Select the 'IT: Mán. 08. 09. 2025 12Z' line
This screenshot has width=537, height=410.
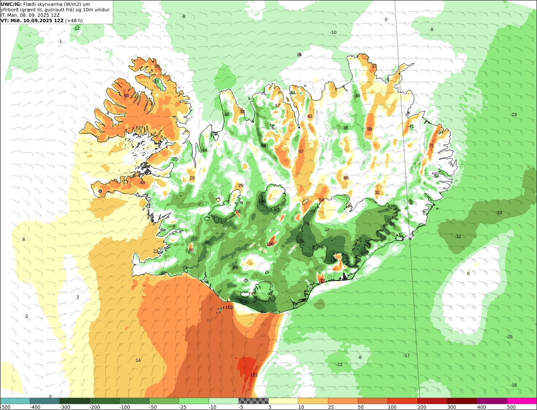pyautogui.click(x=30, y=15)
